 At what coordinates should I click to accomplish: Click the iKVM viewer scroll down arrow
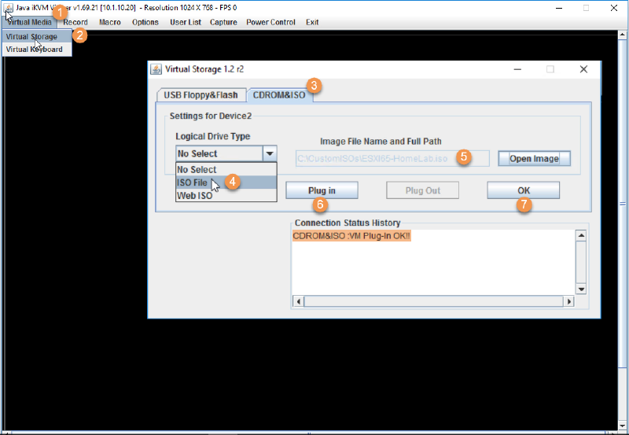(x=623, y=426)
